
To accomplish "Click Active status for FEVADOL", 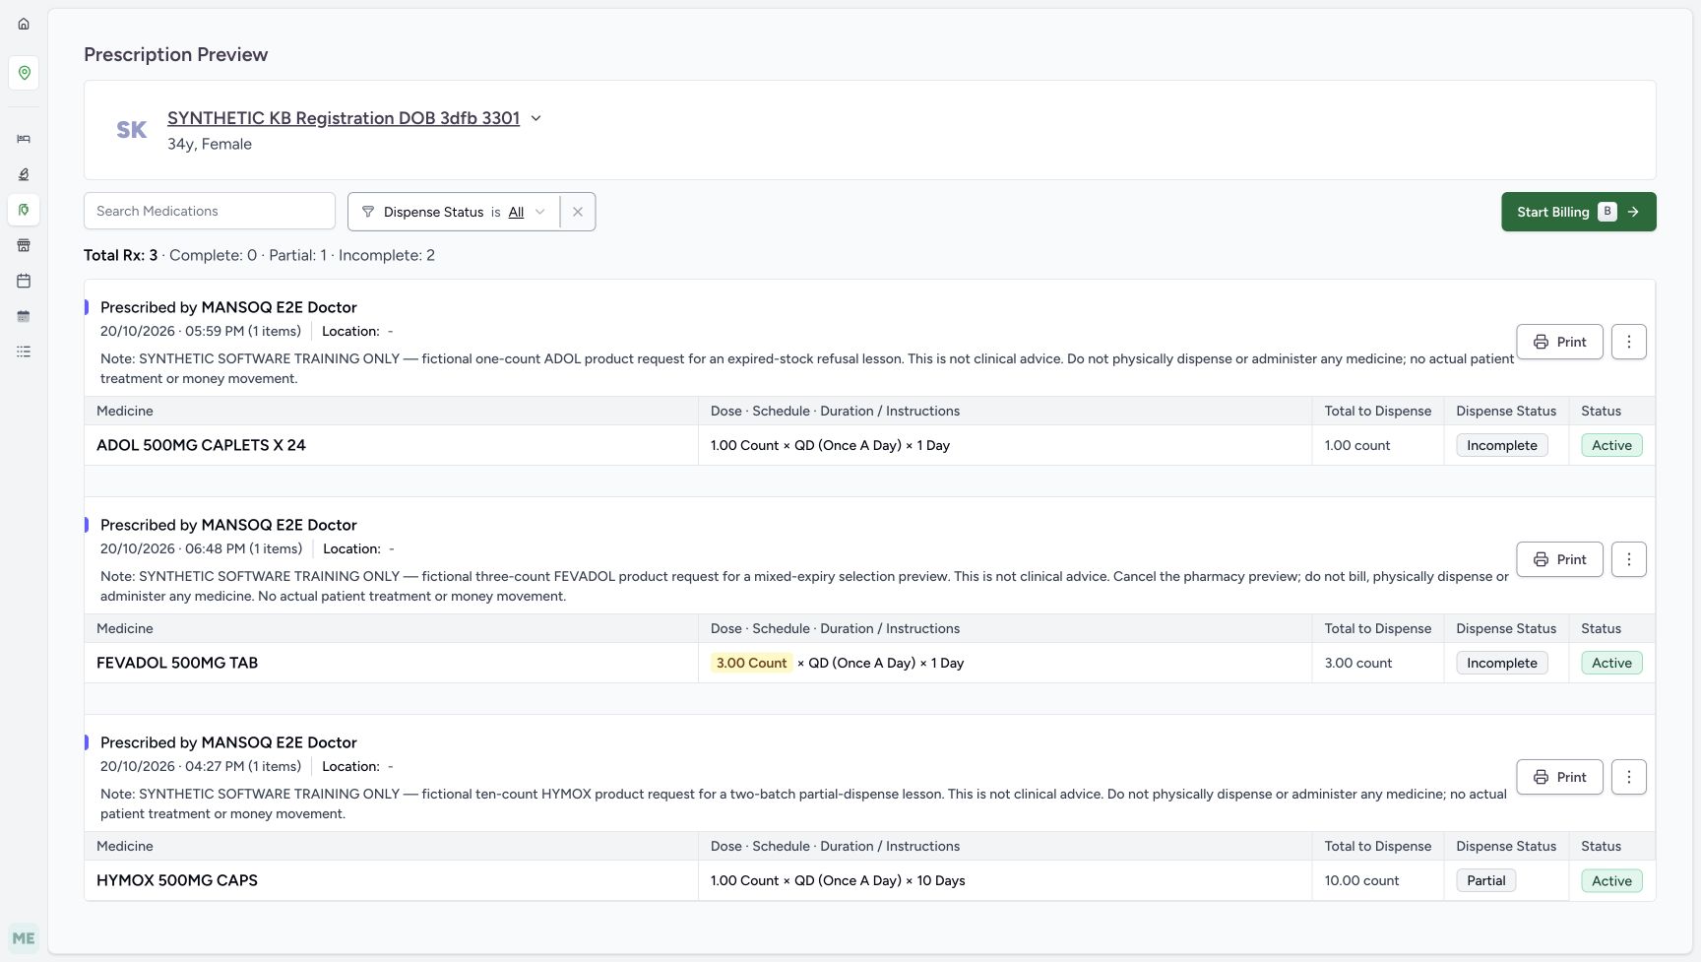I will [1611, 663].
